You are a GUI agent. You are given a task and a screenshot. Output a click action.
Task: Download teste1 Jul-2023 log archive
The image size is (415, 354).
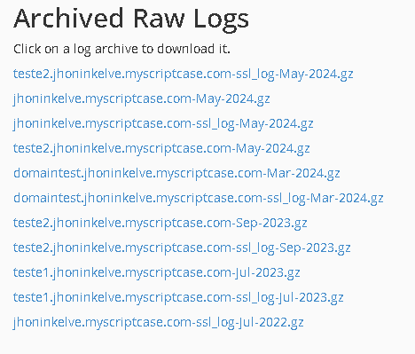click(x=157, y=272)
